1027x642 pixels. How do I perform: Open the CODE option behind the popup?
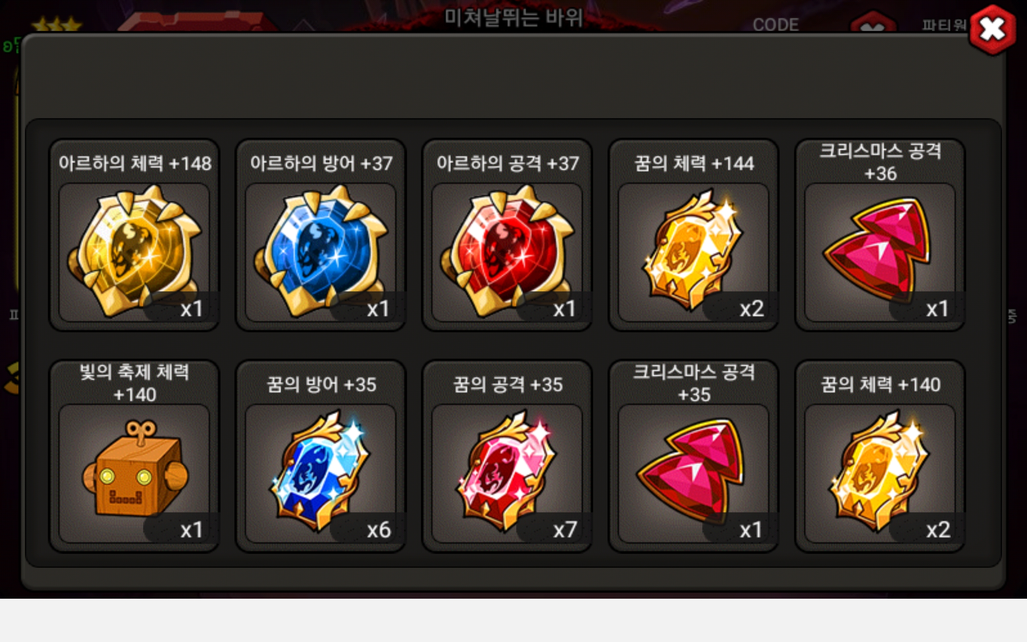776,24
